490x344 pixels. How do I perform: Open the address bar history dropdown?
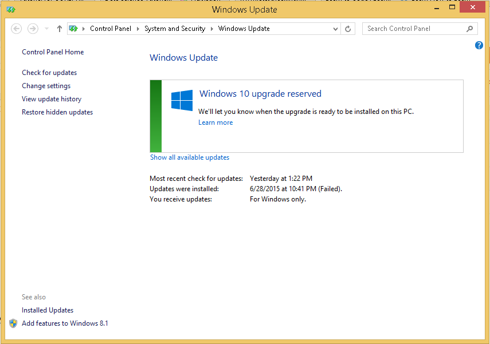pyautogui.click(x=335, y=29)
